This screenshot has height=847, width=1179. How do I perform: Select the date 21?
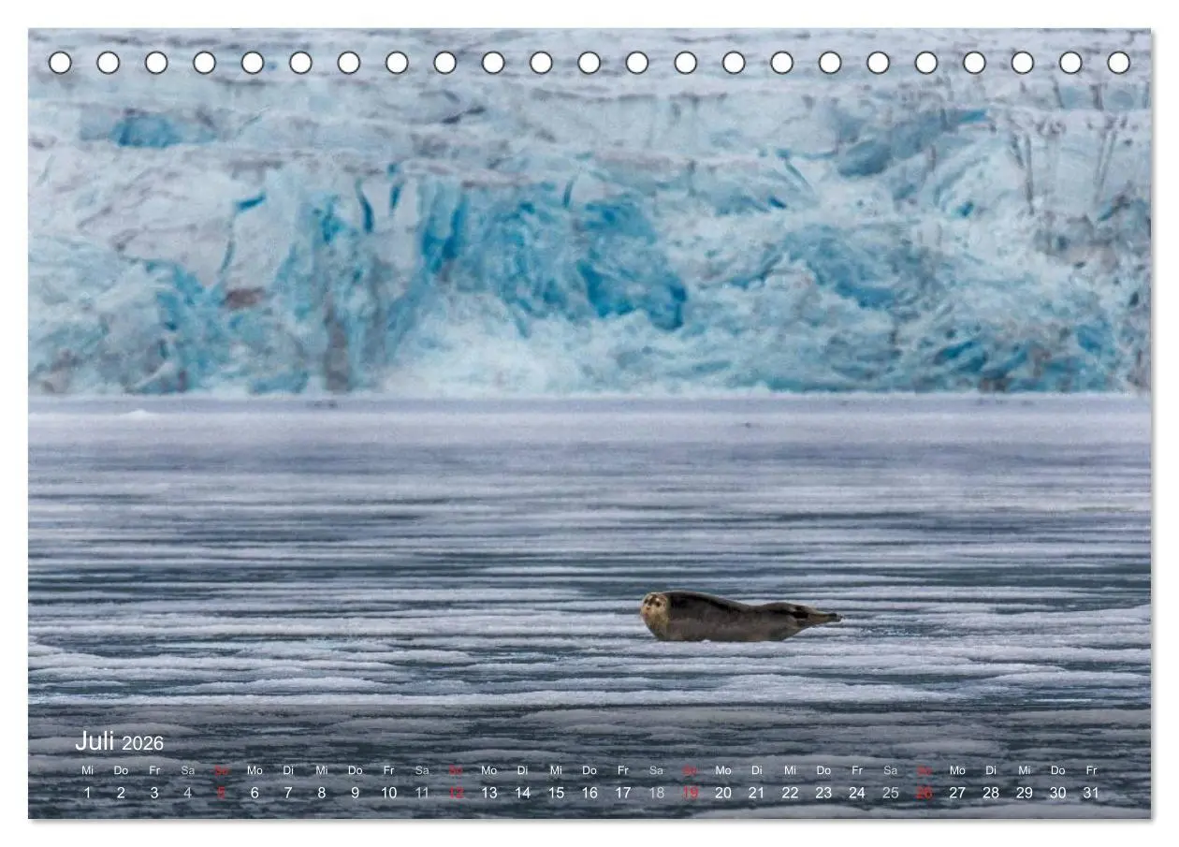(757, 793)
